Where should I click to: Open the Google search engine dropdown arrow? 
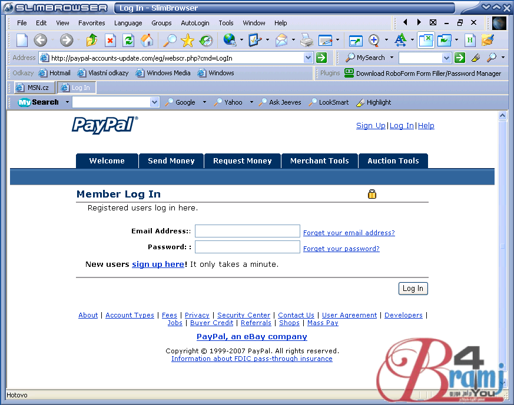pyautogui.click(x=204, y=102)
